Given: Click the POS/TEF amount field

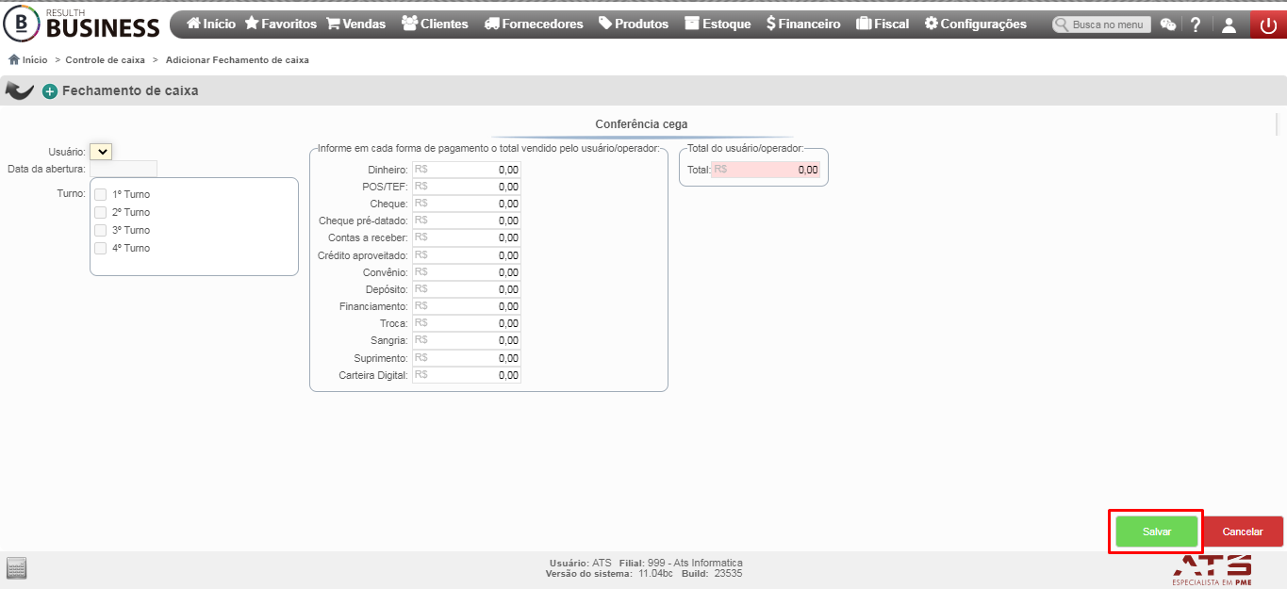Looking at the screenshot, I should 467,187.
